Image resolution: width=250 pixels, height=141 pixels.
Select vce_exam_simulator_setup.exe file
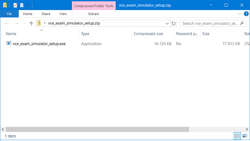pos(39,44)
